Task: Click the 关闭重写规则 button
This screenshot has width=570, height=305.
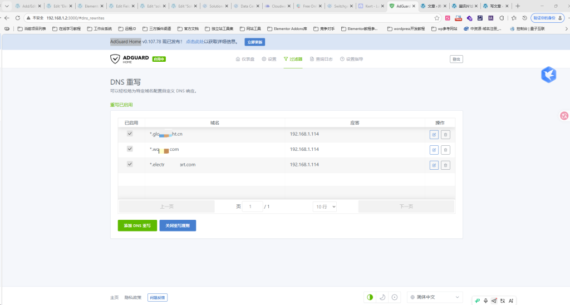Action: tap(178, 225)
